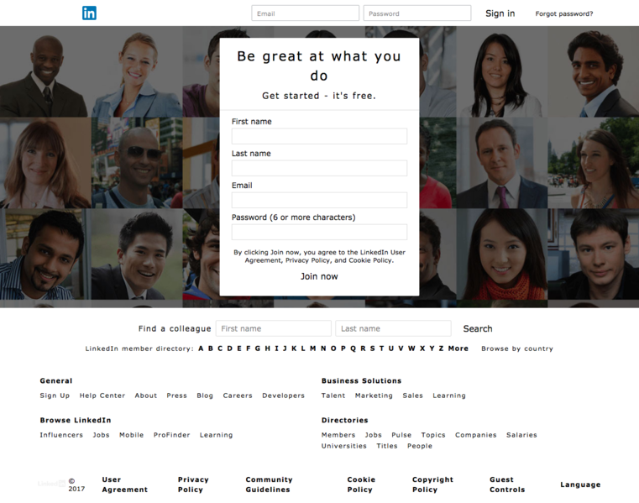Open Companies directory link
639x503 pixels.
476,435
